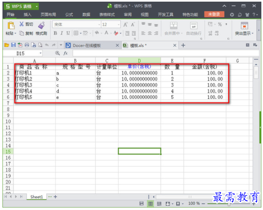Select the Format Painter brush

coord(41,25)
